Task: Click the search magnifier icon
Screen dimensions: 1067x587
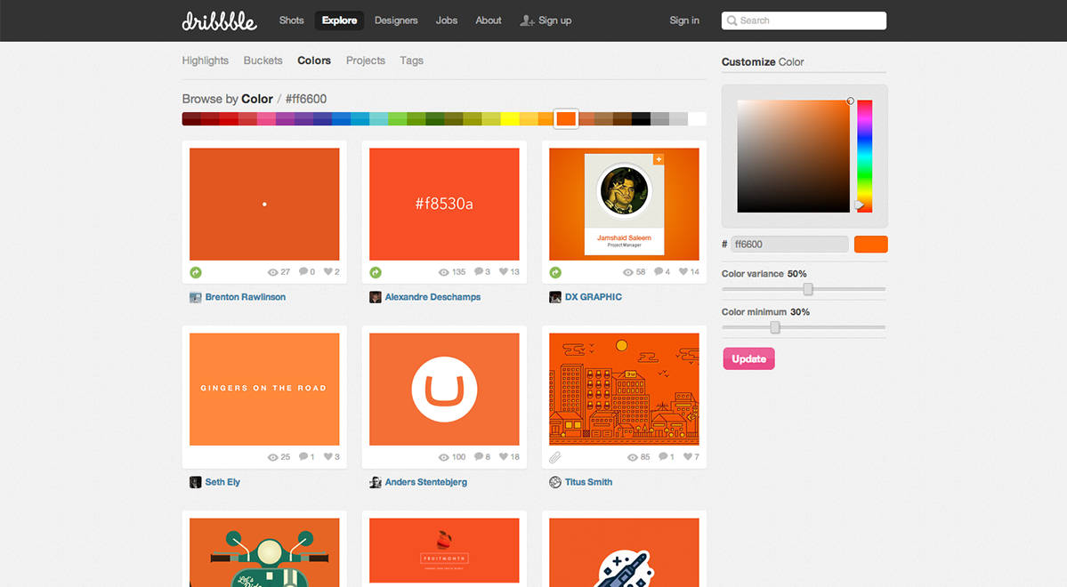Action: pyautogui.click(x=732, y=20)
